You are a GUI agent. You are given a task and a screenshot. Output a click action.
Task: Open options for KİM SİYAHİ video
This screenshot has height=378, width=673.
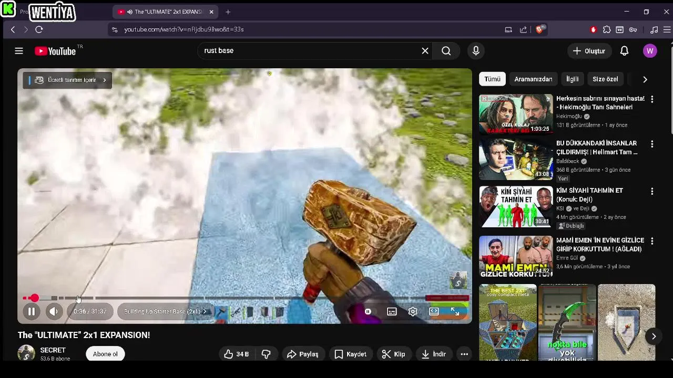click(652, 191)
